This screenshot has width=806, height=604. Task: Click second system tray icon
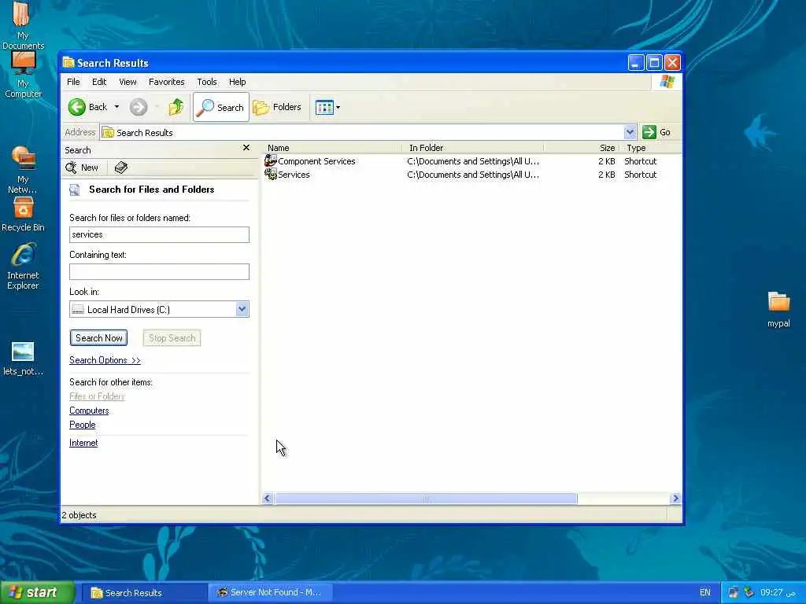749,593
